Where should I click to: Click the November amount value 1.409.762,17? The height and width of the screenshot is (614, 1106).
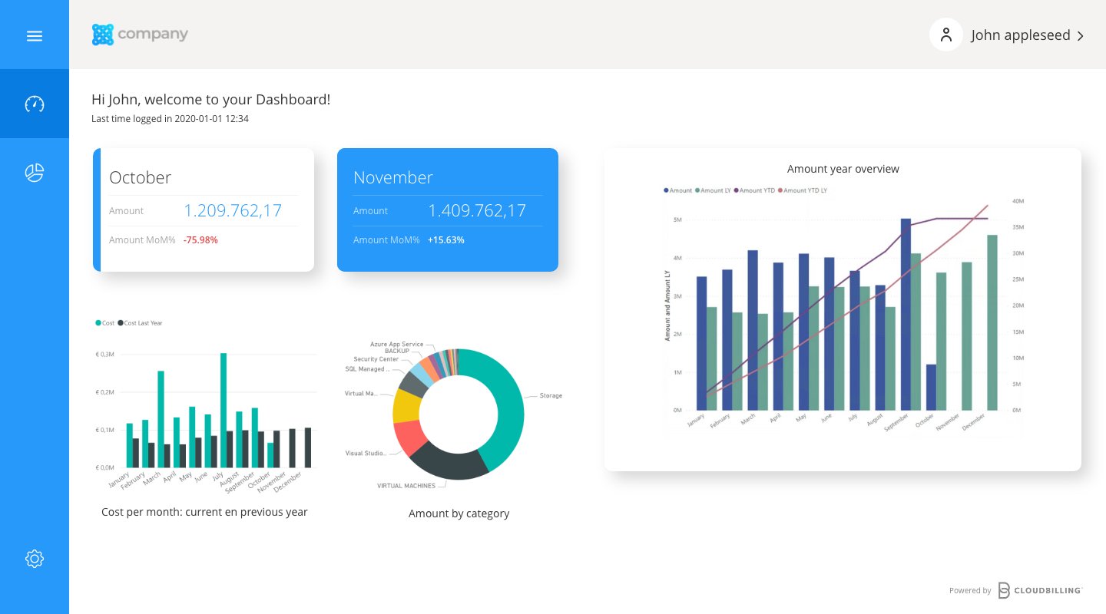(477, 210)
